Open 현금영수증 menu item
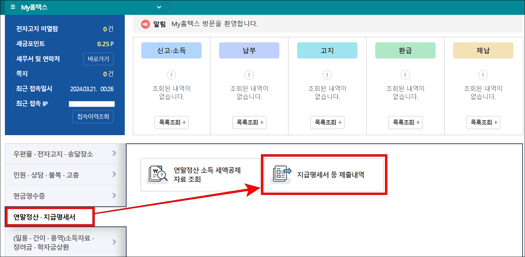 pyautogui.click(x=65, y=196)
